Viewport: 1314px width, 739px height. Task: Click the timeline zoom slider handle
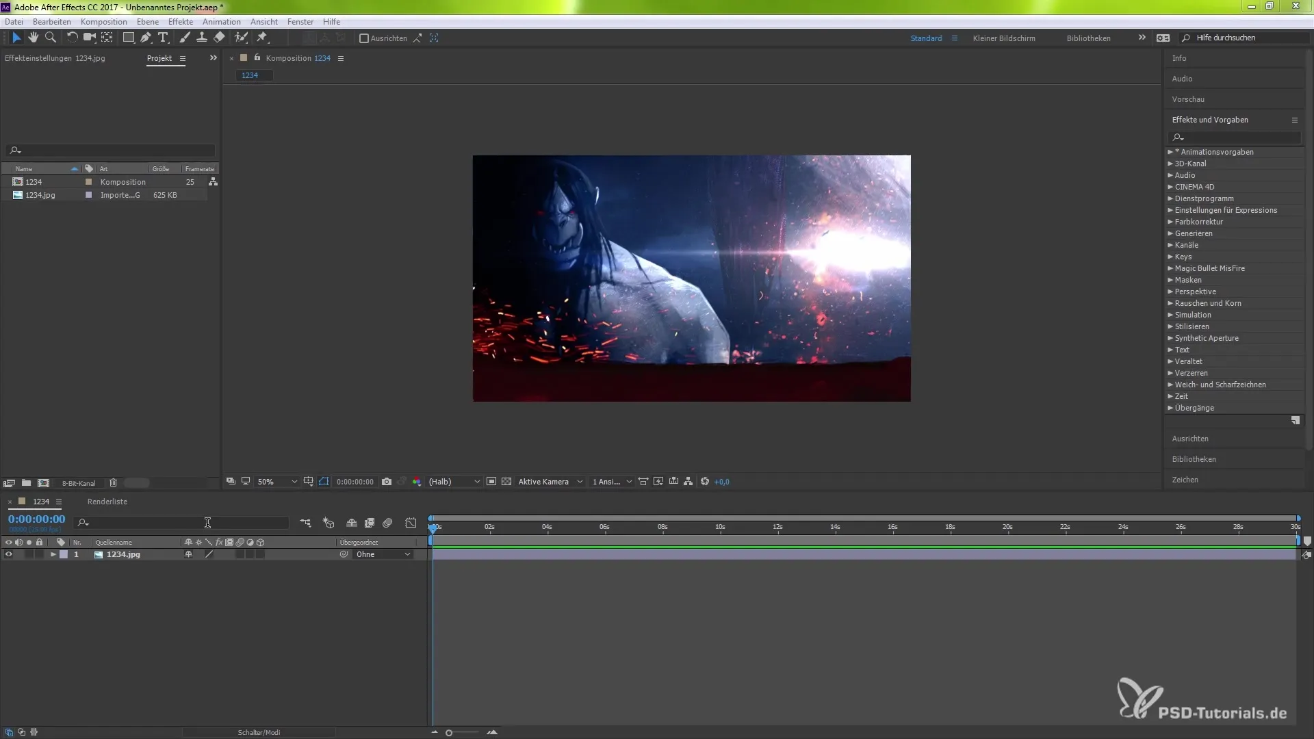pyautogui.click(x=449, y=733)
